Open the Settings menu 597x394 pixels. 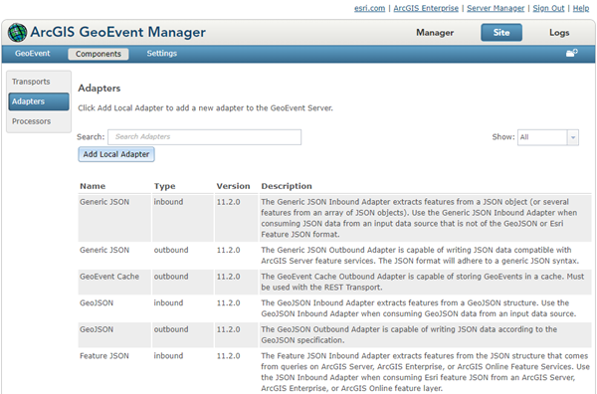tap(162, 54)
